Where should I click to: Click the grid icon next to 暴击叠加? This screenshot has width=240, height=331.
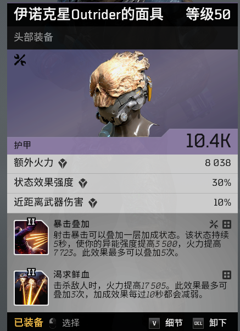[227, 224]
